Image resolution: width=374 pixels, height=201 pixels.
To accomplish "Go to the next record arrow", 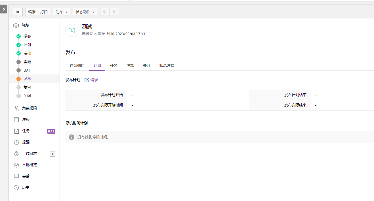I will tap(114, 12).
